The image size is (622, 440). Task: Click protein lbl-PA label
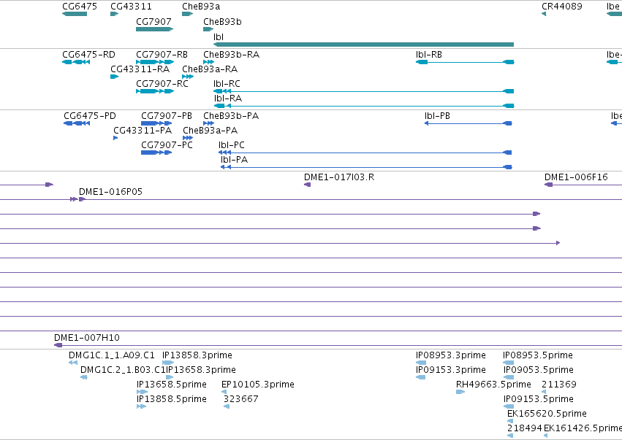(x=234, y=160)
